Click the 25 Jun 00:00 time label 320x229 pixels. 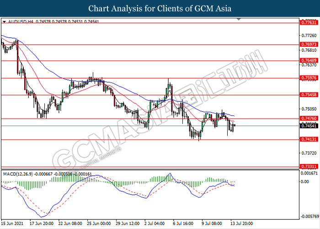point(99,224)
